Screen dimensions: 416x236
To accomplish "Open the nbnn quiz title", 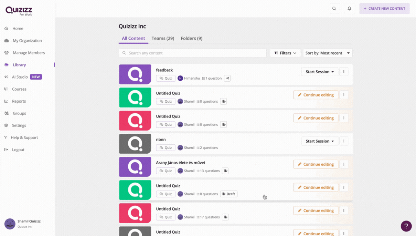I will (161, 140).
